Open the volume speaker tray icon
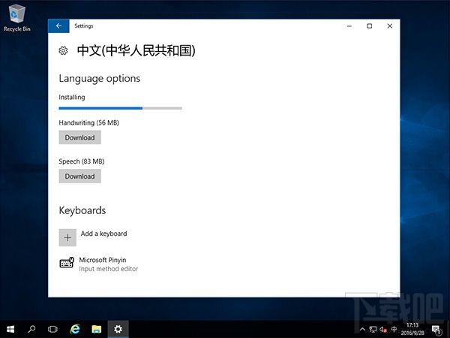This screenshot has width=450, height=338. click(383, 330)
